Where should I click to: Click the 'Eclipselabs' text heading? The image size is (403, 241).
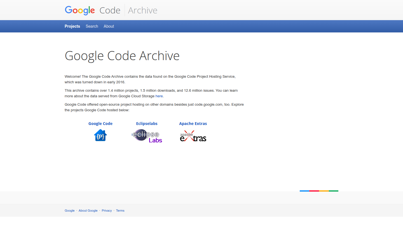(x=147, y=123)
